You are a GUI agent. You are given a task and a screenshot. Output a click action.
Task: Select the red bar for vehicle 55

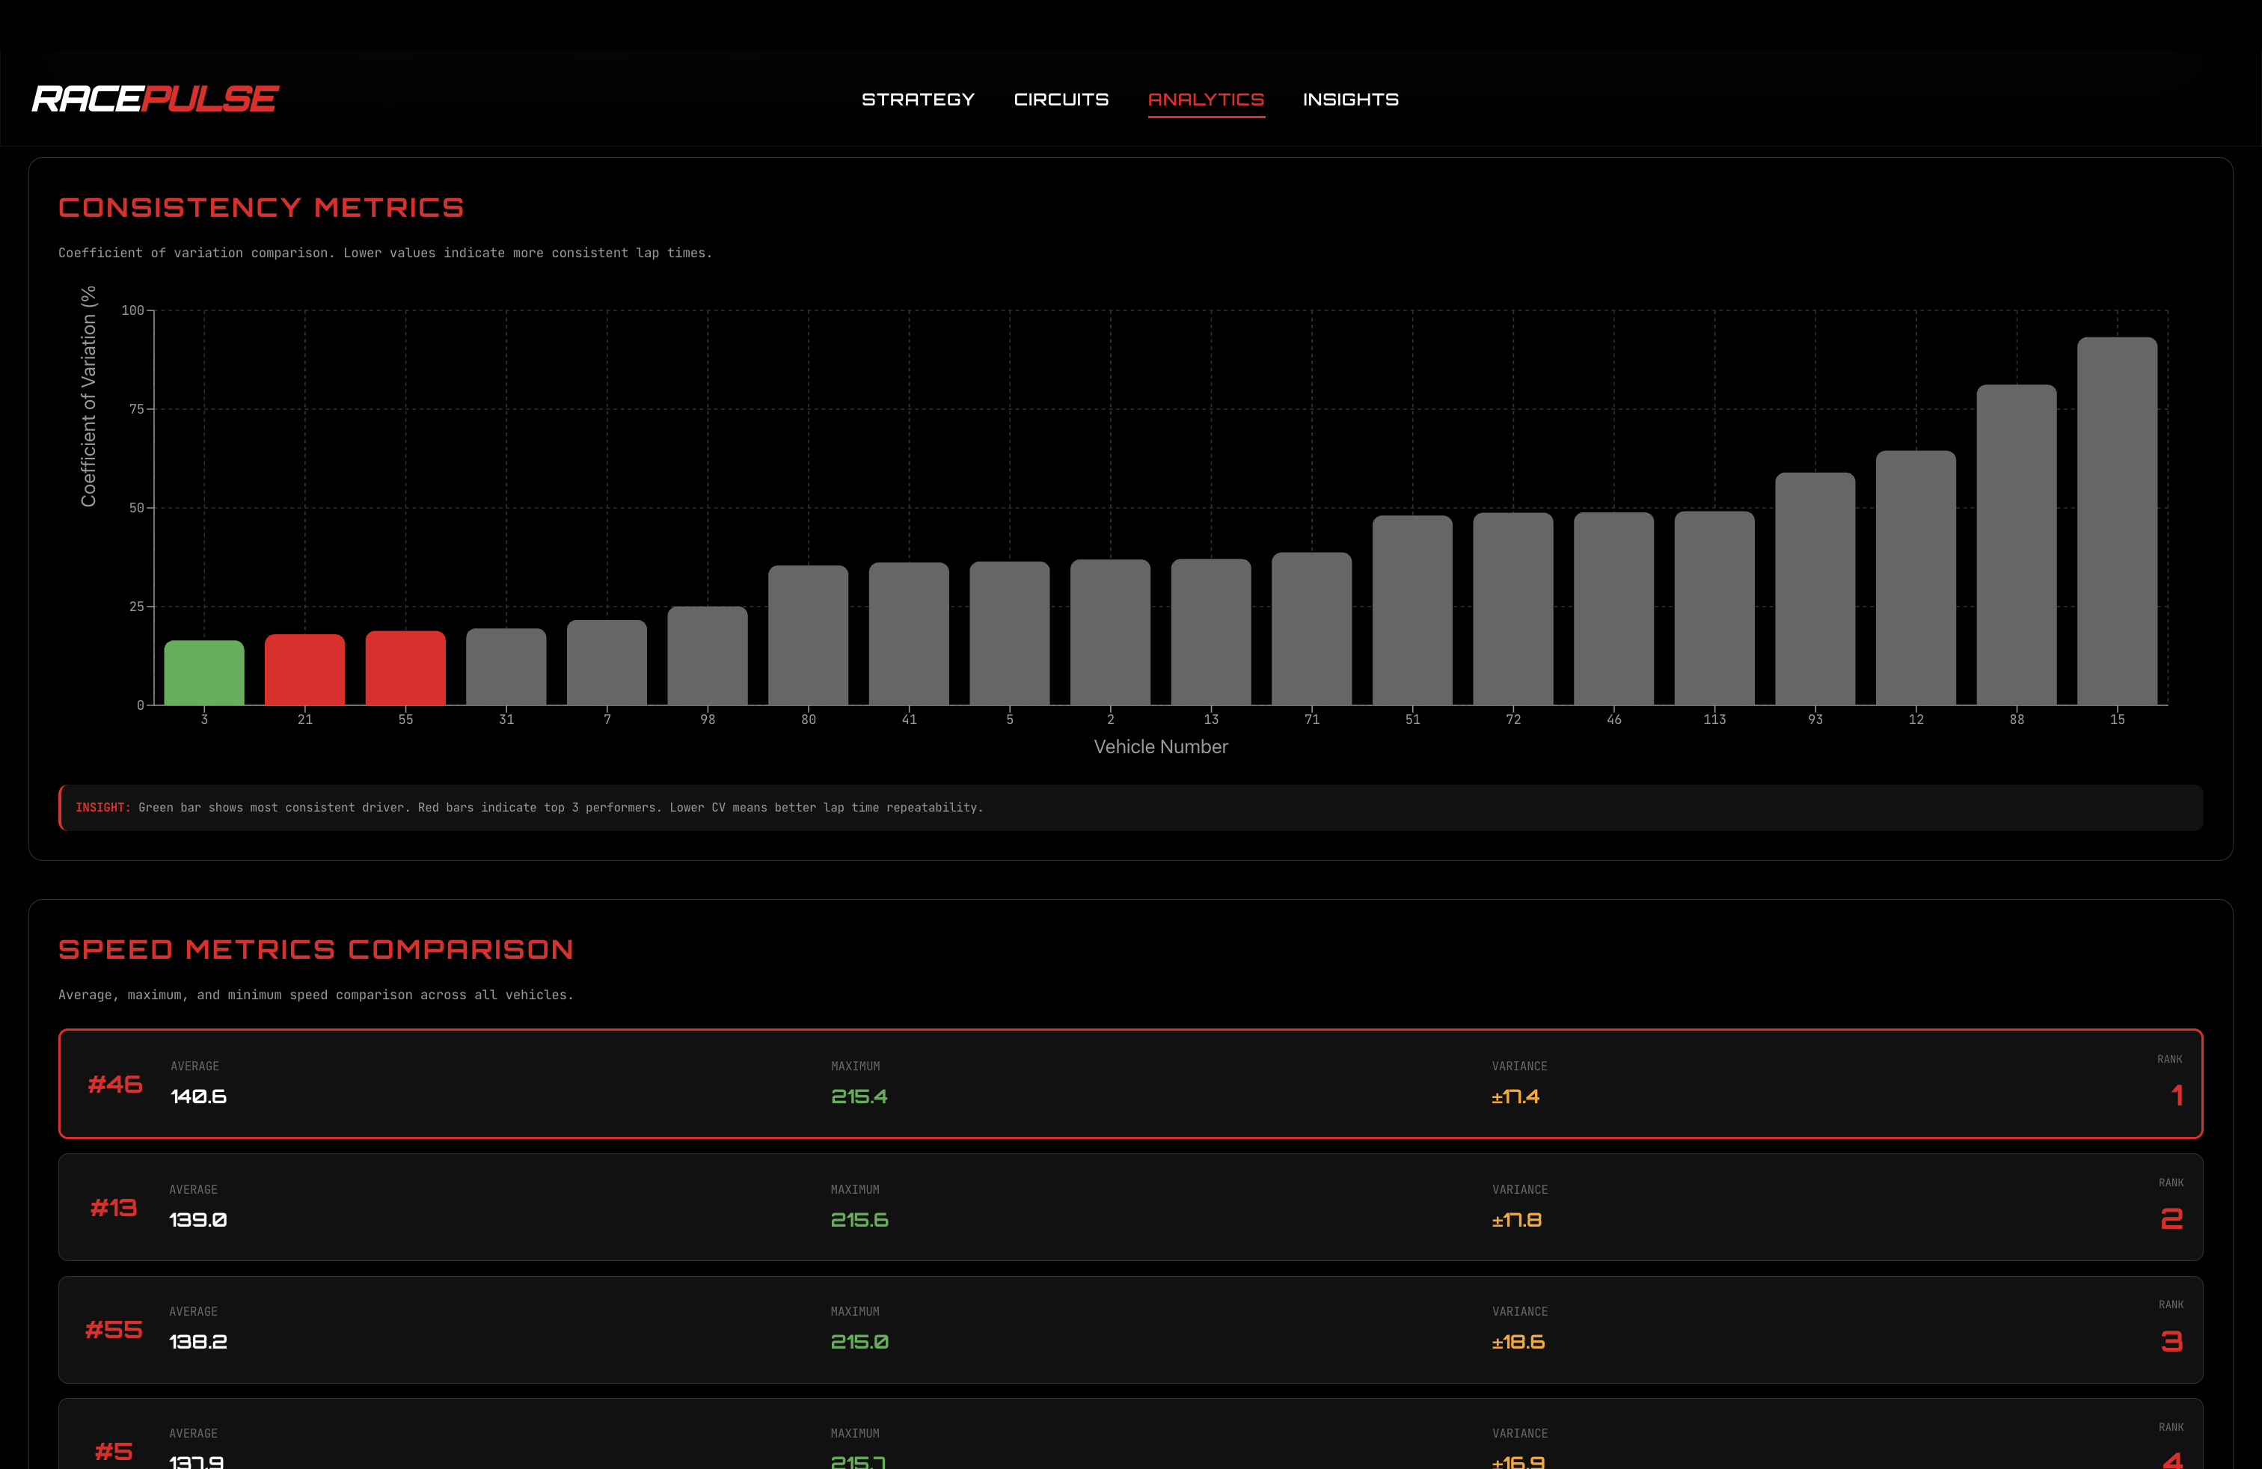pos(406,668)
